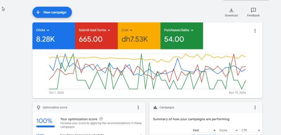Click the Optimization score lightbulb icon
Image resolution: width=281 pixels, height=135 pixels.
[38, 107]
